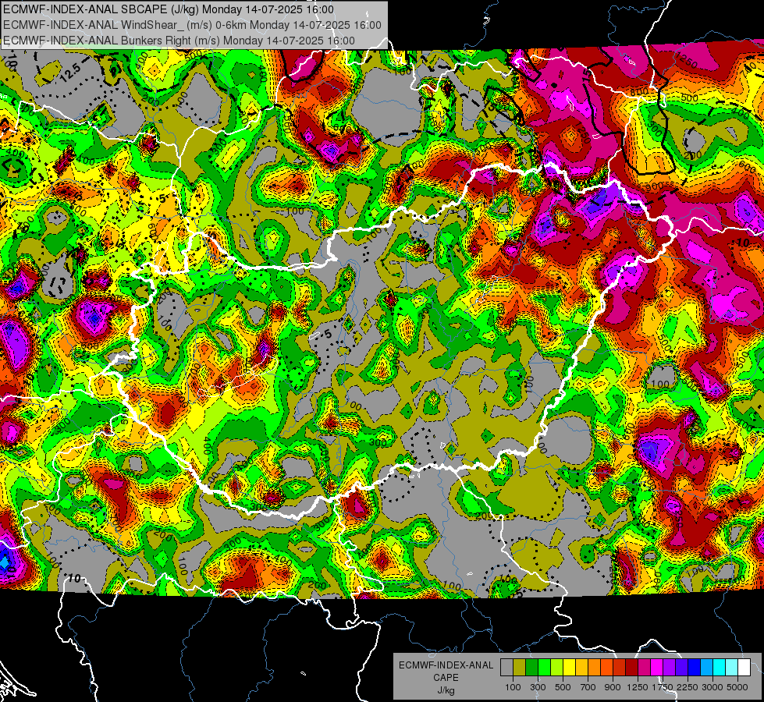Click the legend value 3000
The width and height of the screenshot is (764, 702).
712,687
